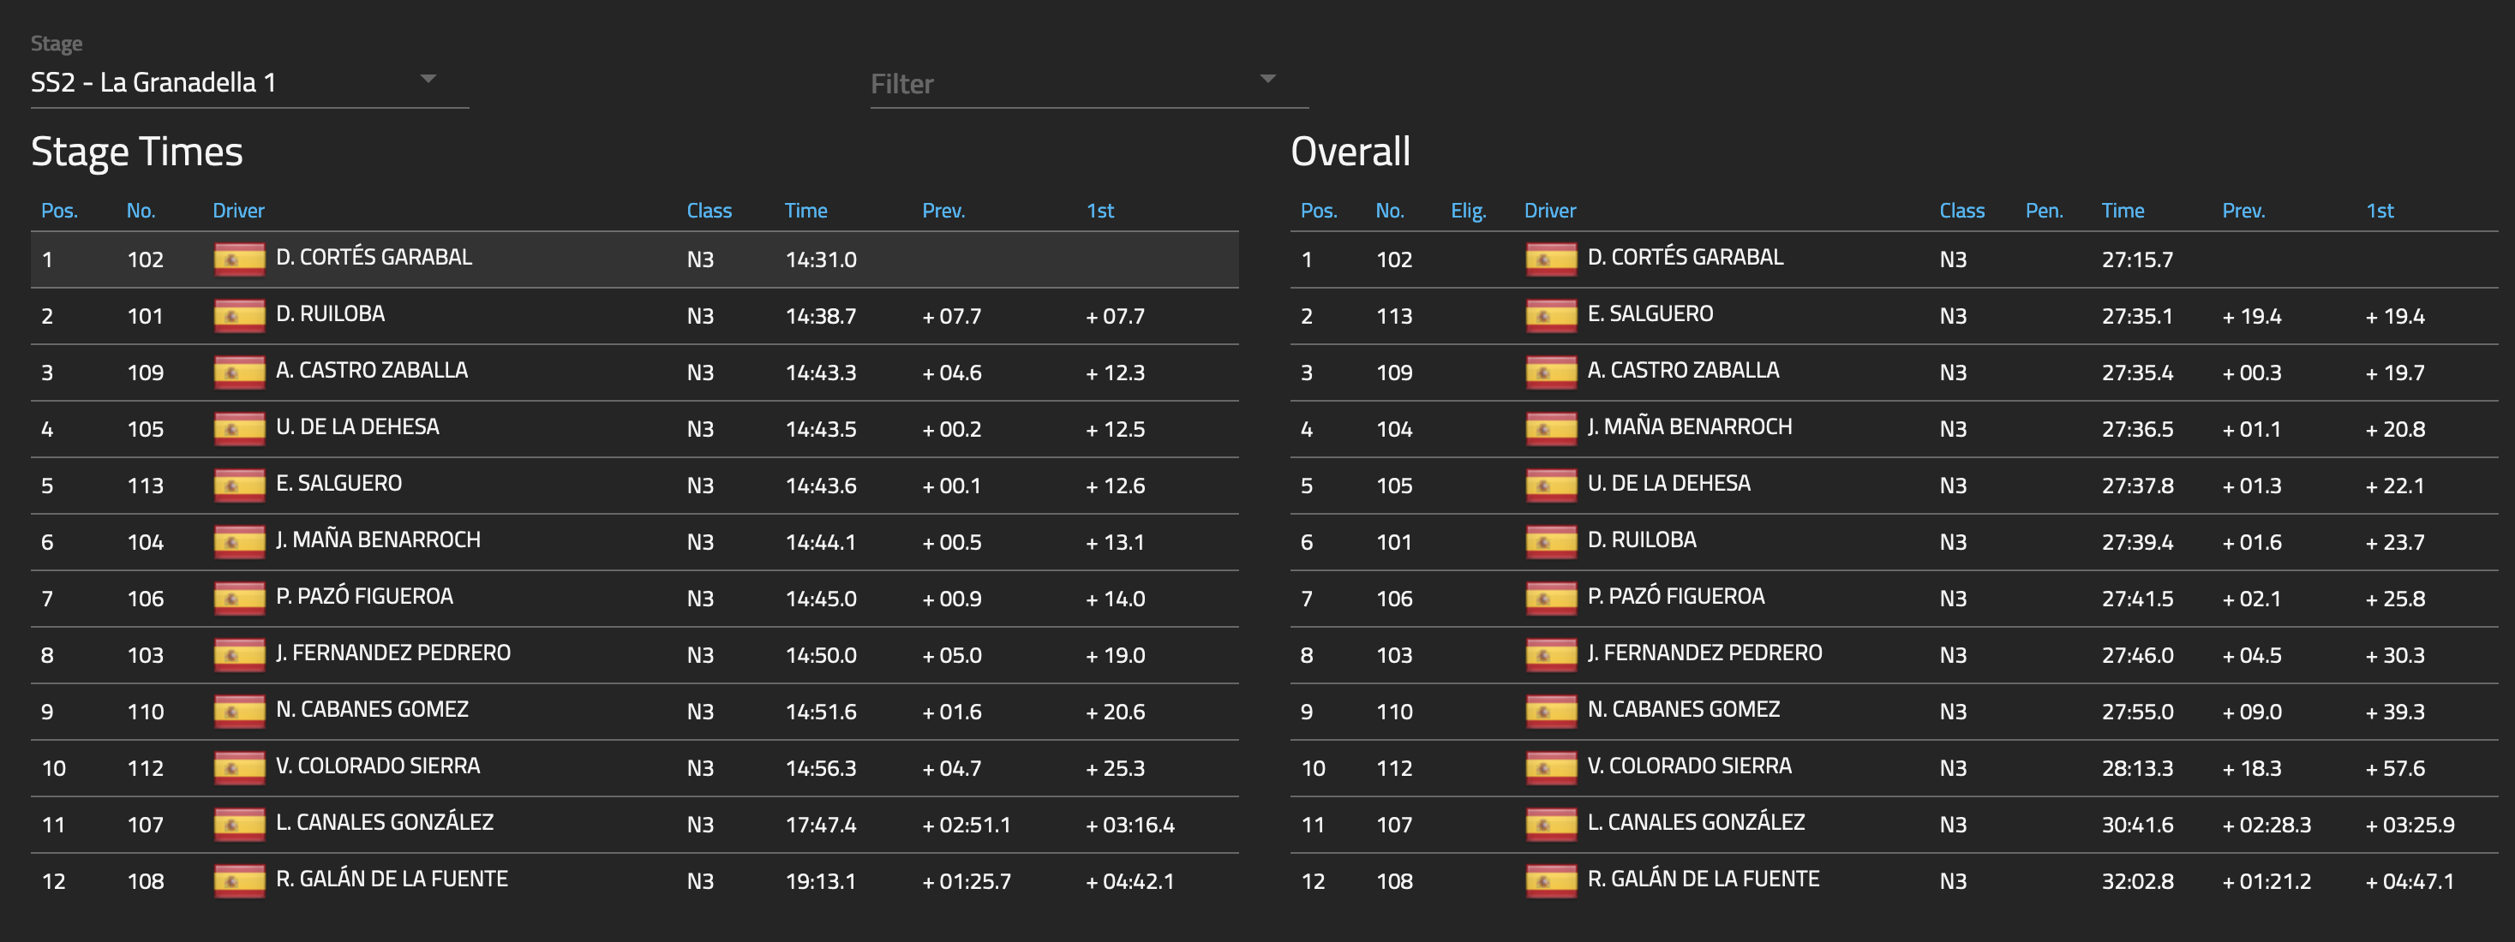
Task: Sort Overall table by Pen. column header
Action: [x=2045, y=211]
